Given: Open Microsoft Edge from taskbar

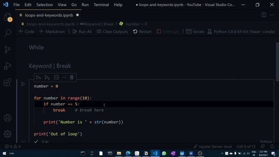Looking at the screenshot, I should 128,153.
